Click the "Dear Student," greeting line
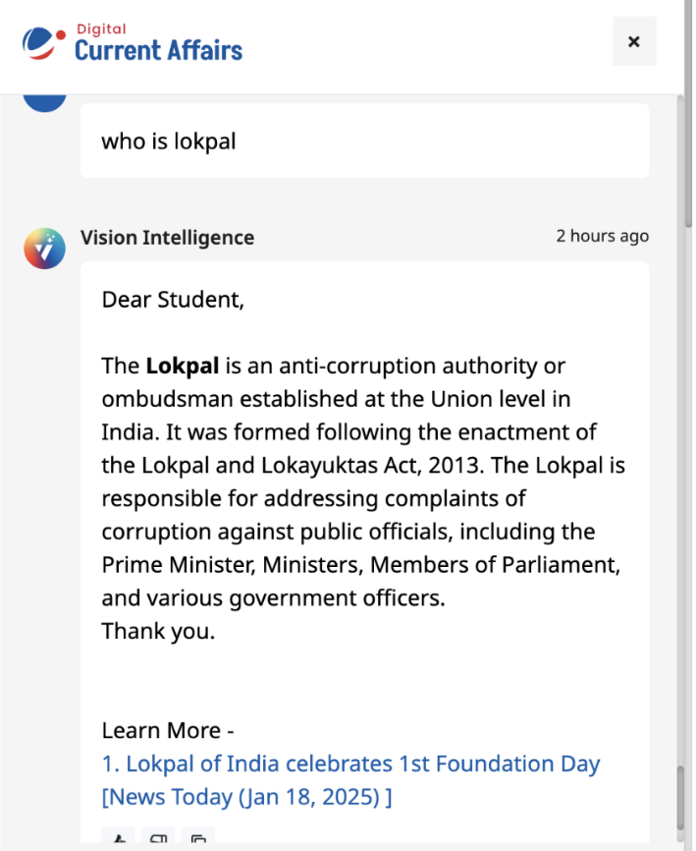696x851 pixels. pyautogui.click(x=173, y=299)
